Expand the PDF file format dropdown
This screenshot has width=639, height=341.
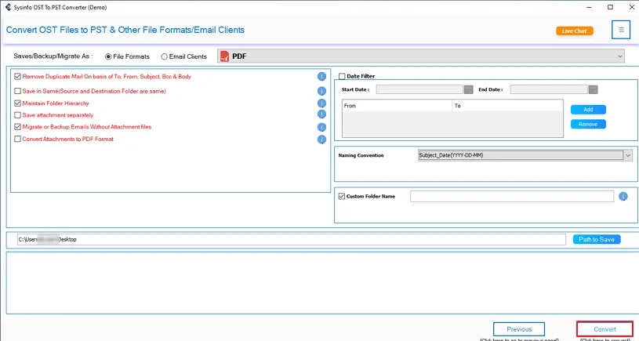click(x=620, y=56)
